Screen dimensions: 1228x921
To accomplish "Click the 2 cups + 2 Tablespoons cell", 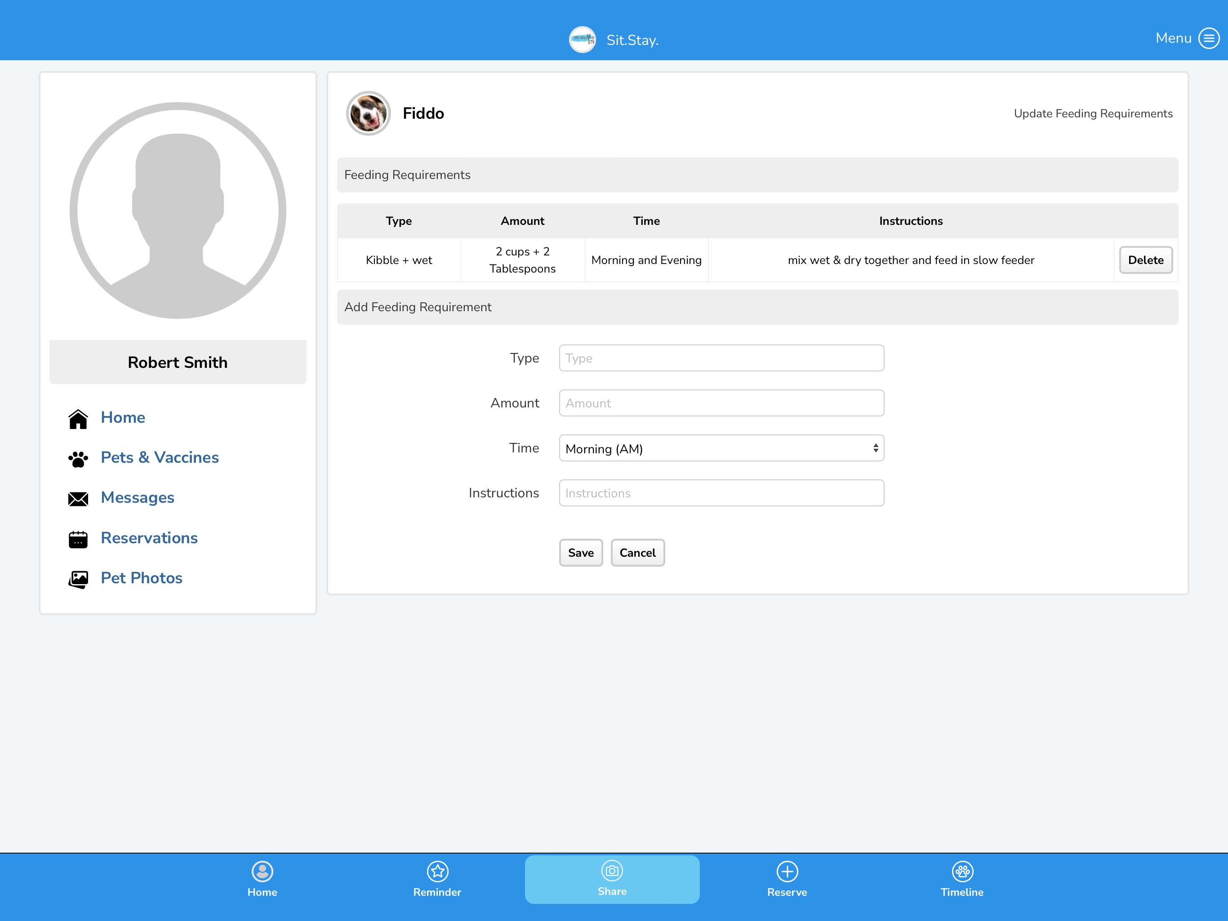I will click(522, 260).
